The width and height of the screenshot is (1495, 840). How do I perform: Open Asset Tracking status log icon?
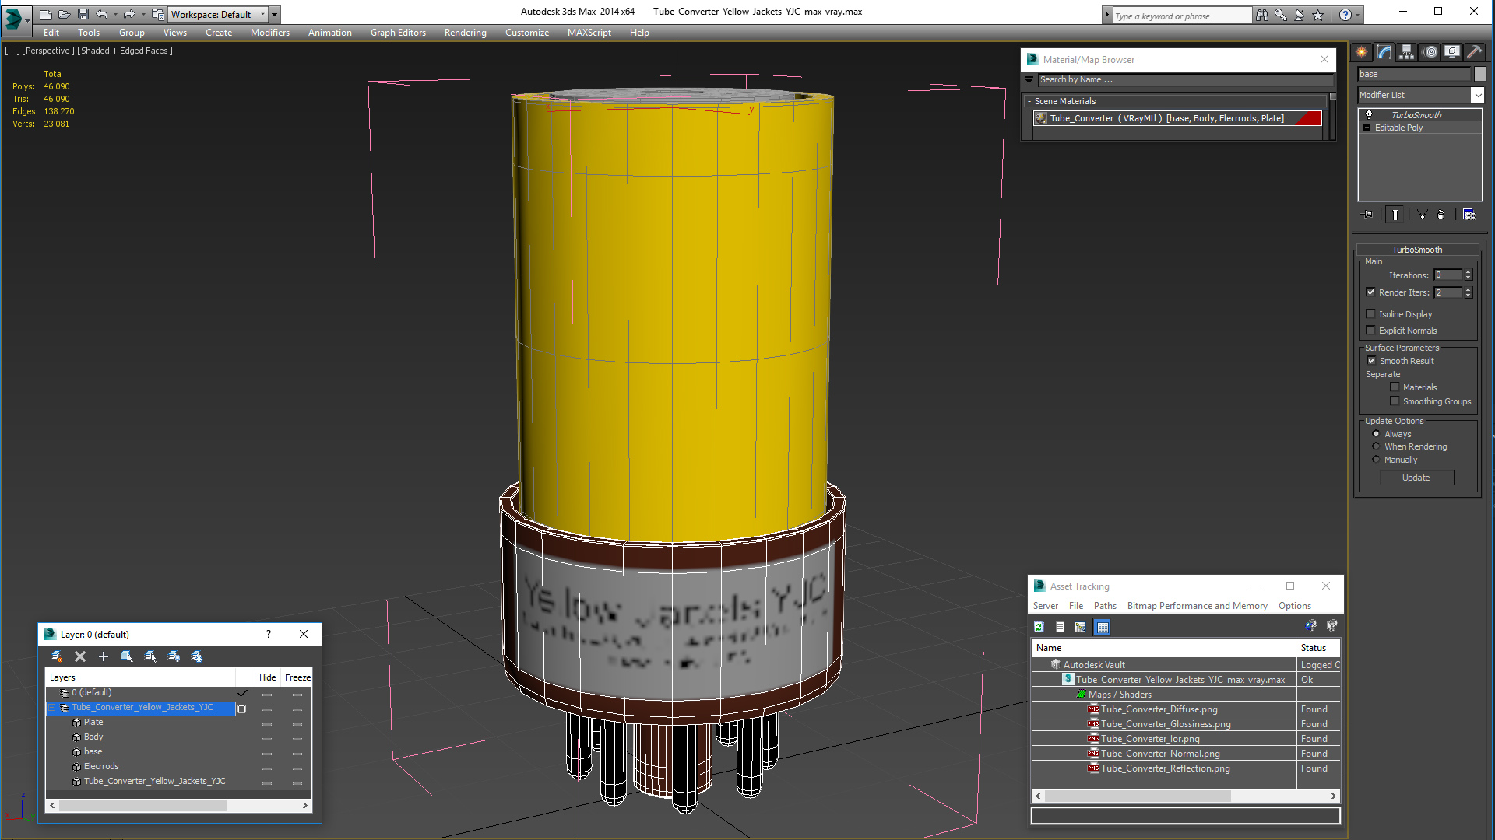click(1060, 627)
